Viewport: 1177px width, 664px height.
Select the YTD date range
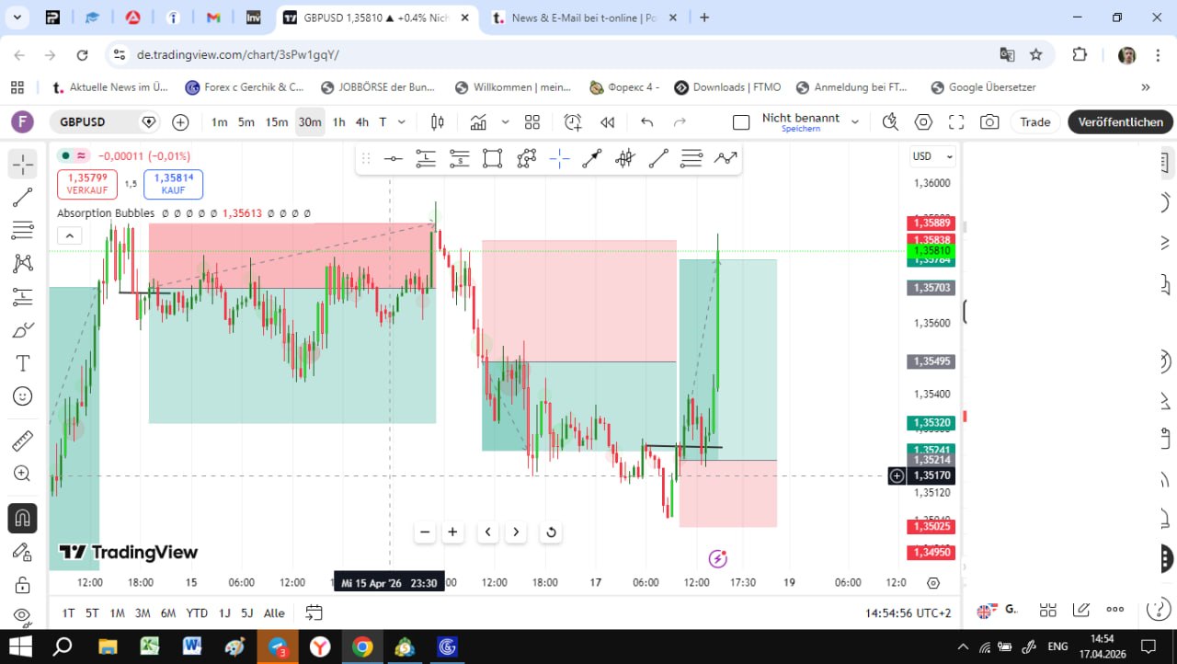[197, 613]
